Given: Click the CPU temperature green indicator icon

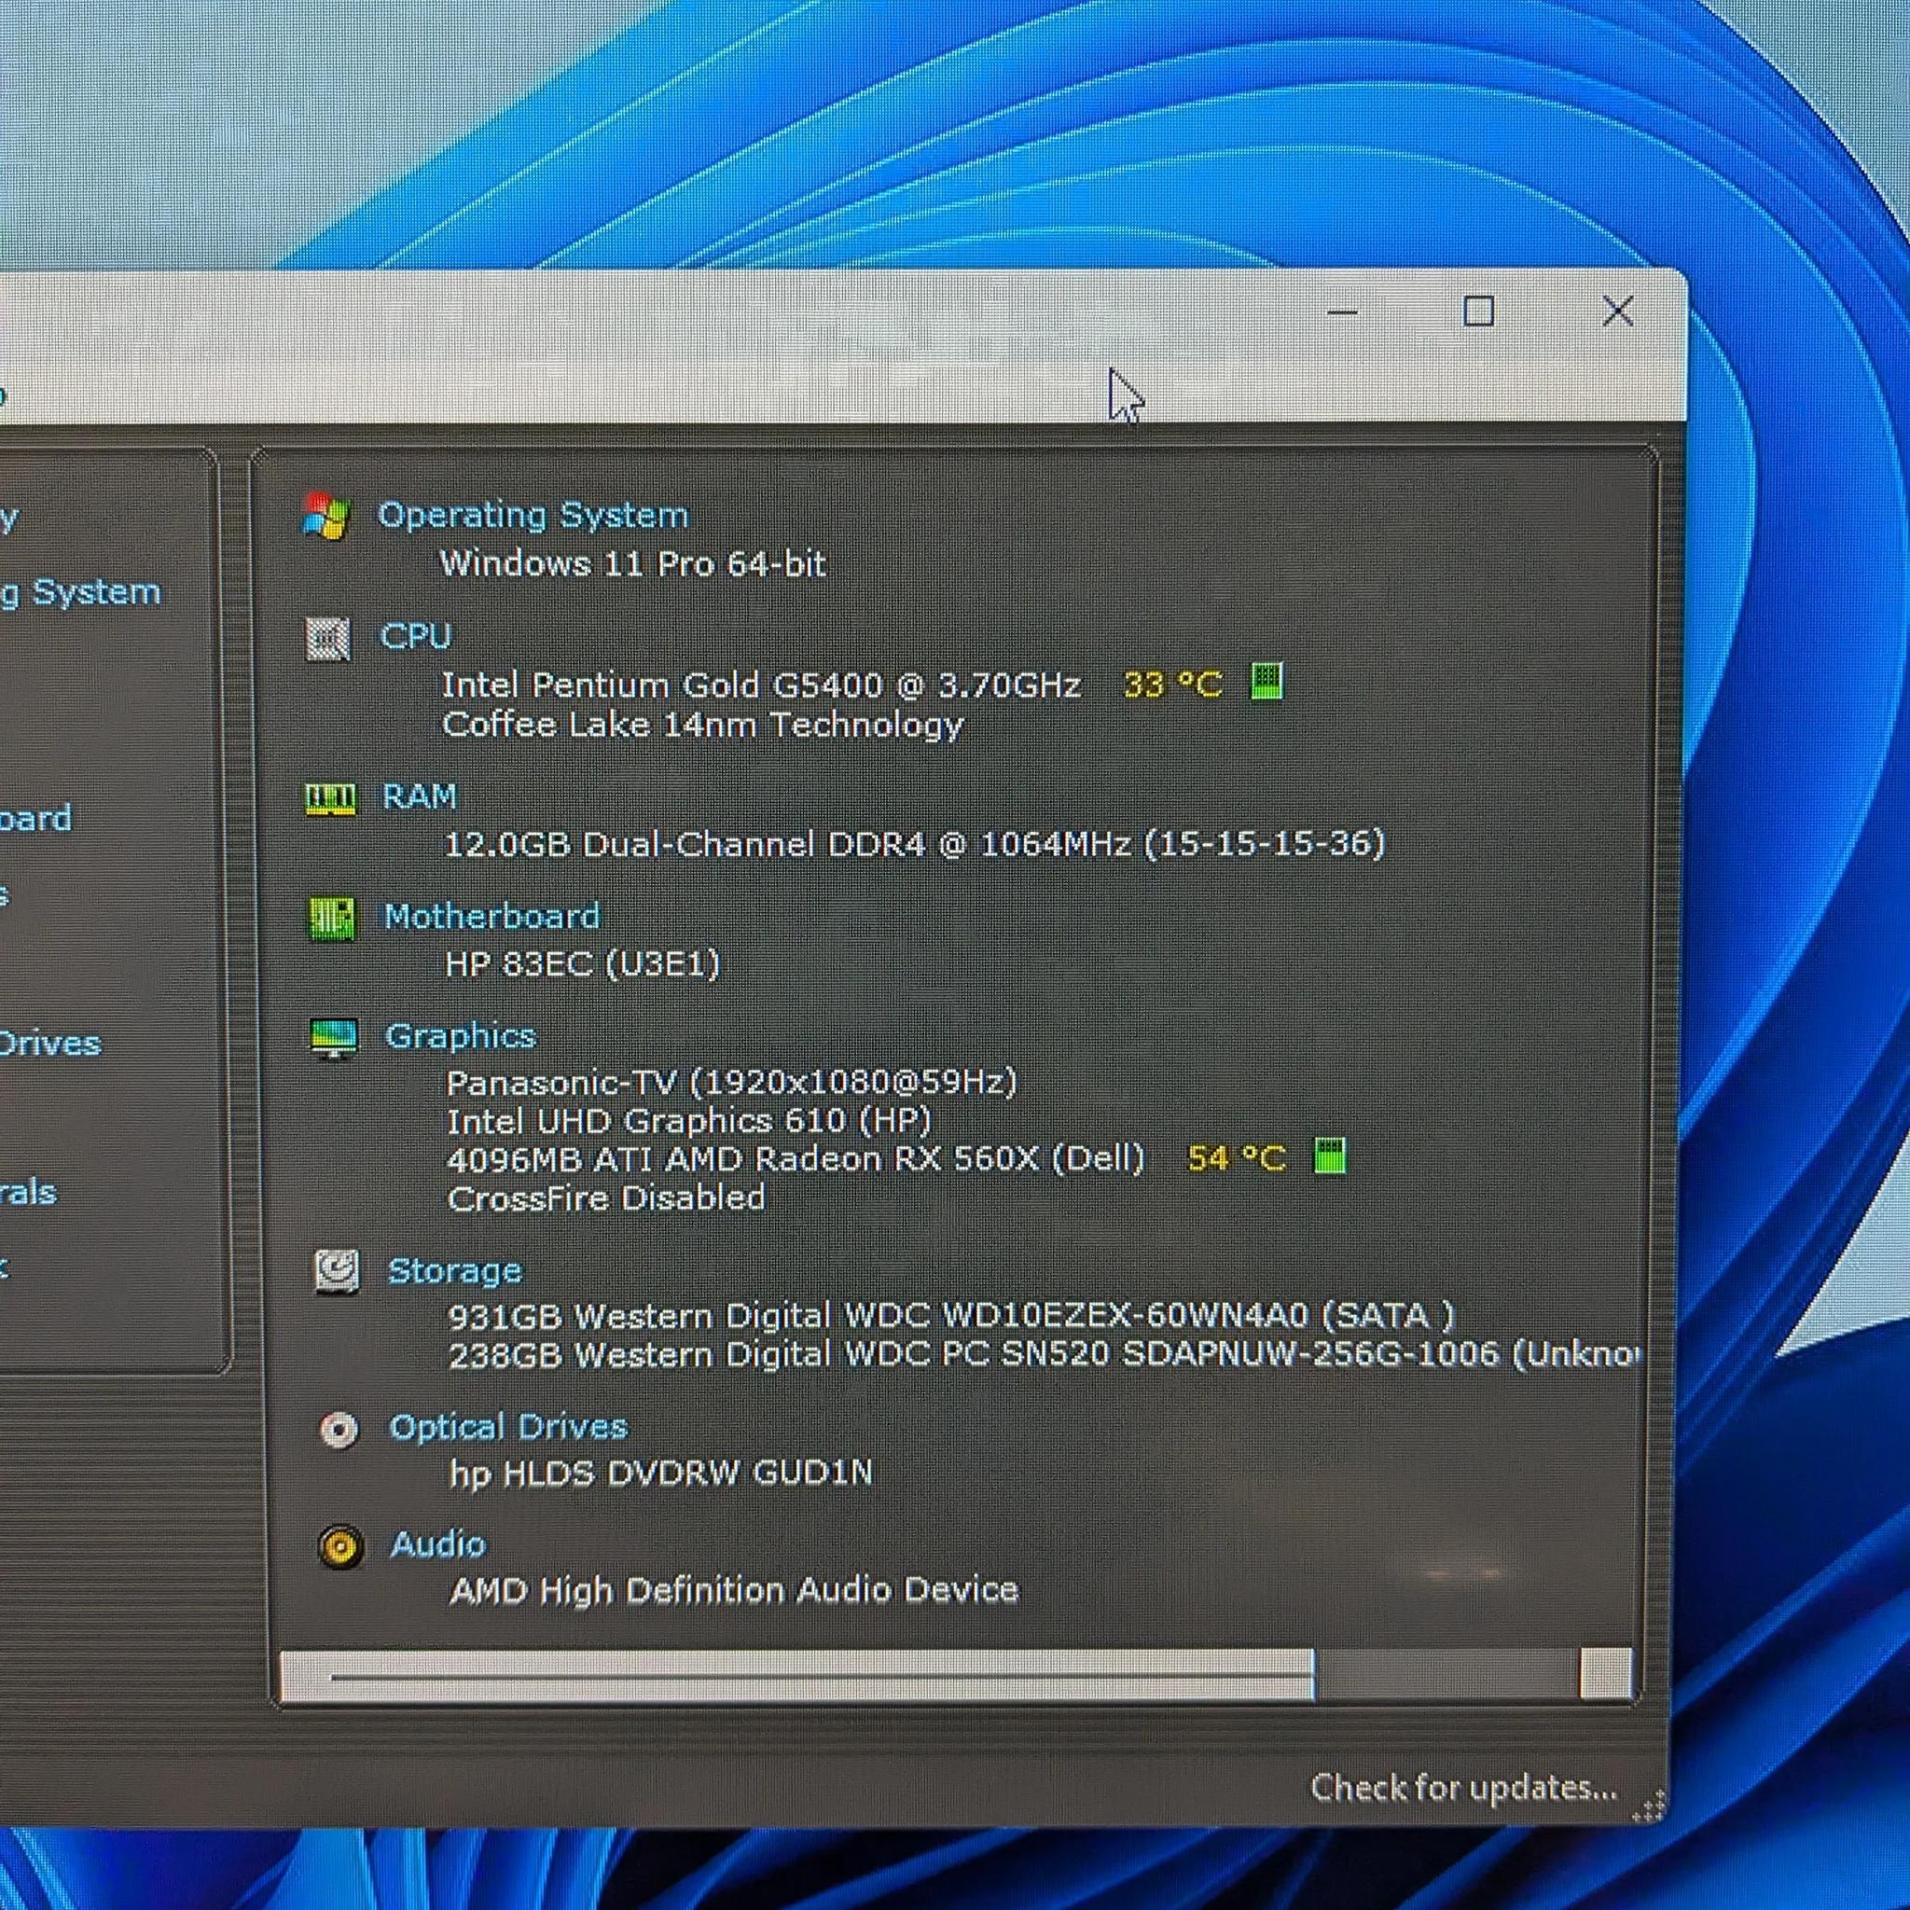Looking at the screenshot, I should [1266, 681].
